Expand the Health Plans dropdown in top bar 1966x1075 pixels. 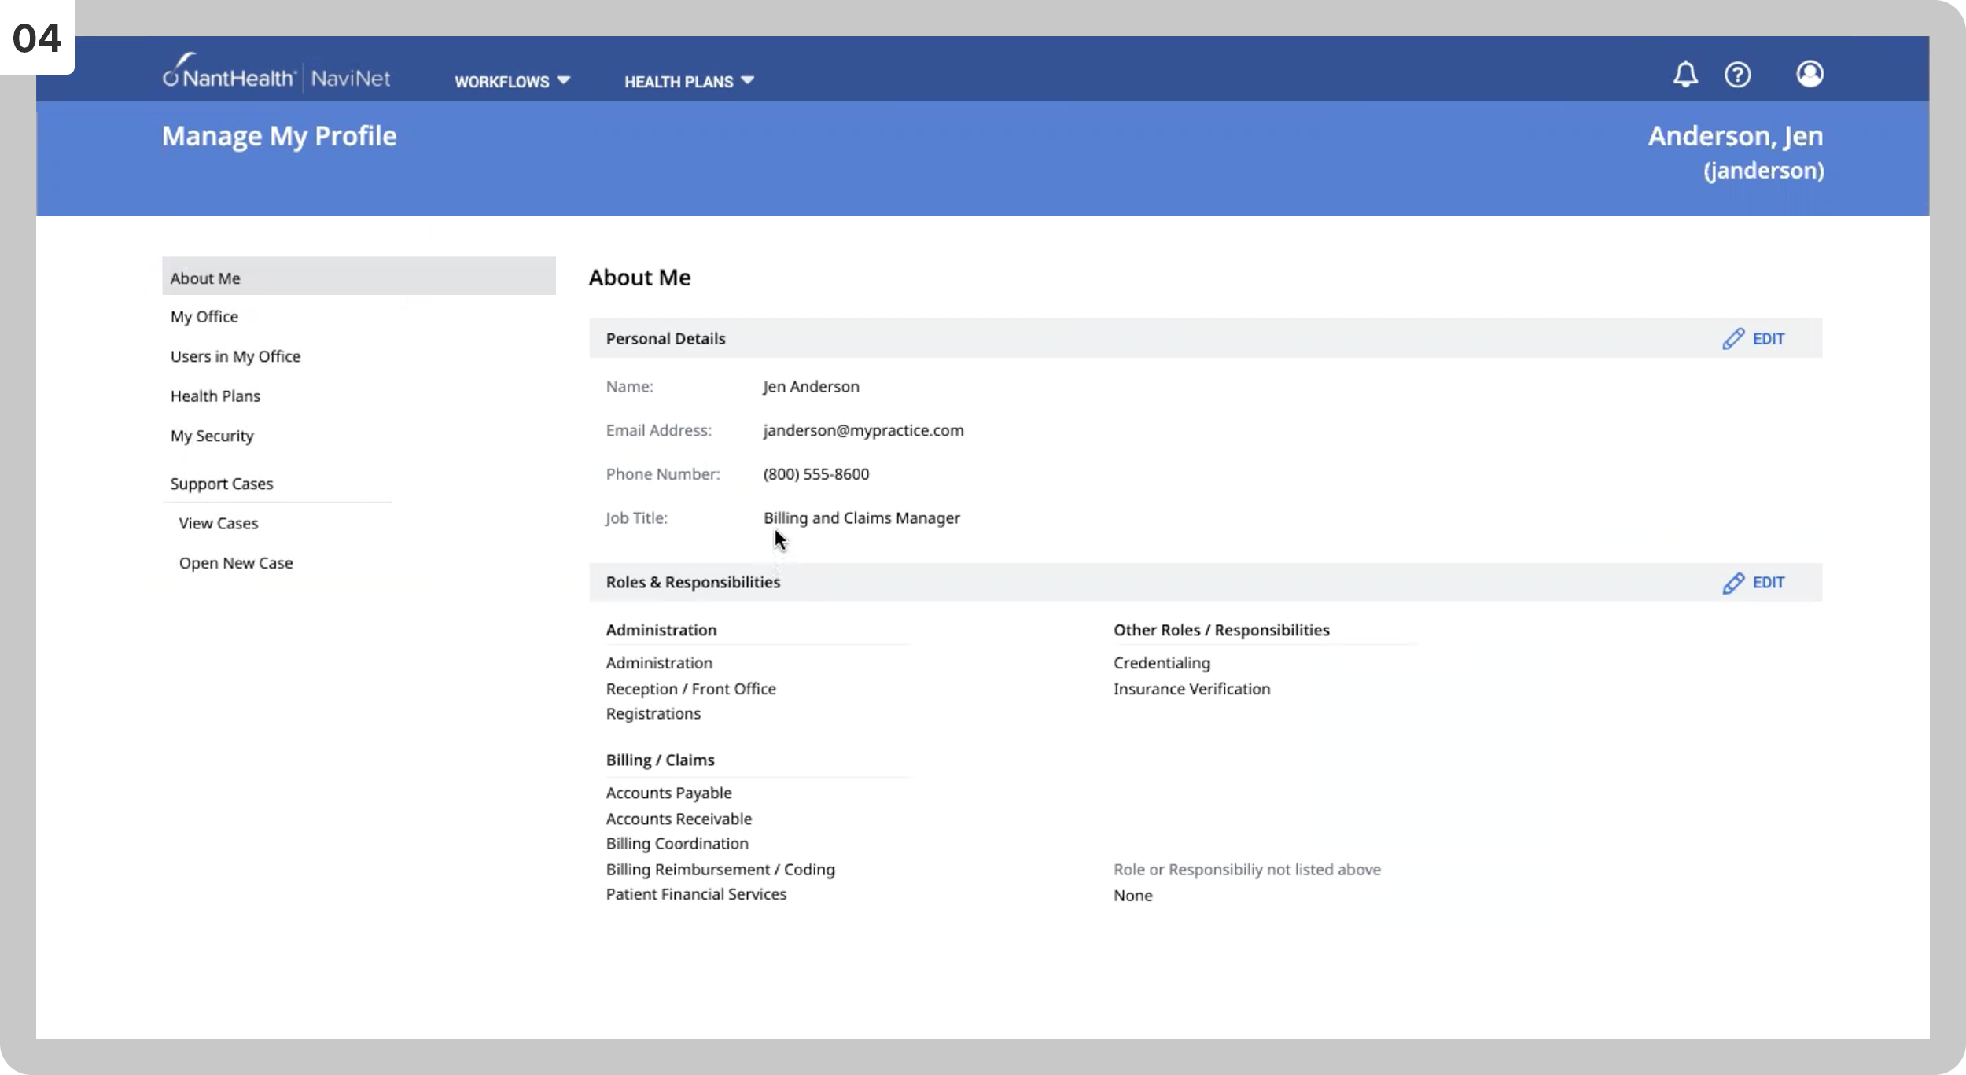click(x=689, y=81)
